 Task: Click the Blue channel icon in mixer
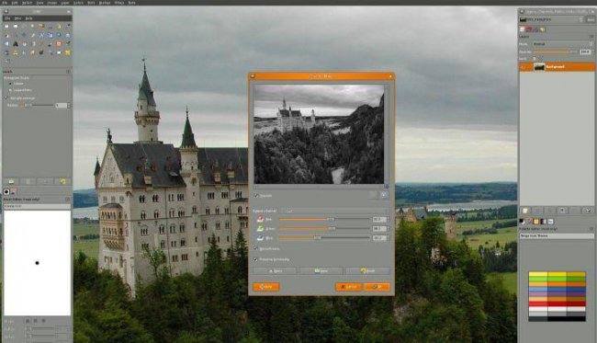[x=261, y=238]
